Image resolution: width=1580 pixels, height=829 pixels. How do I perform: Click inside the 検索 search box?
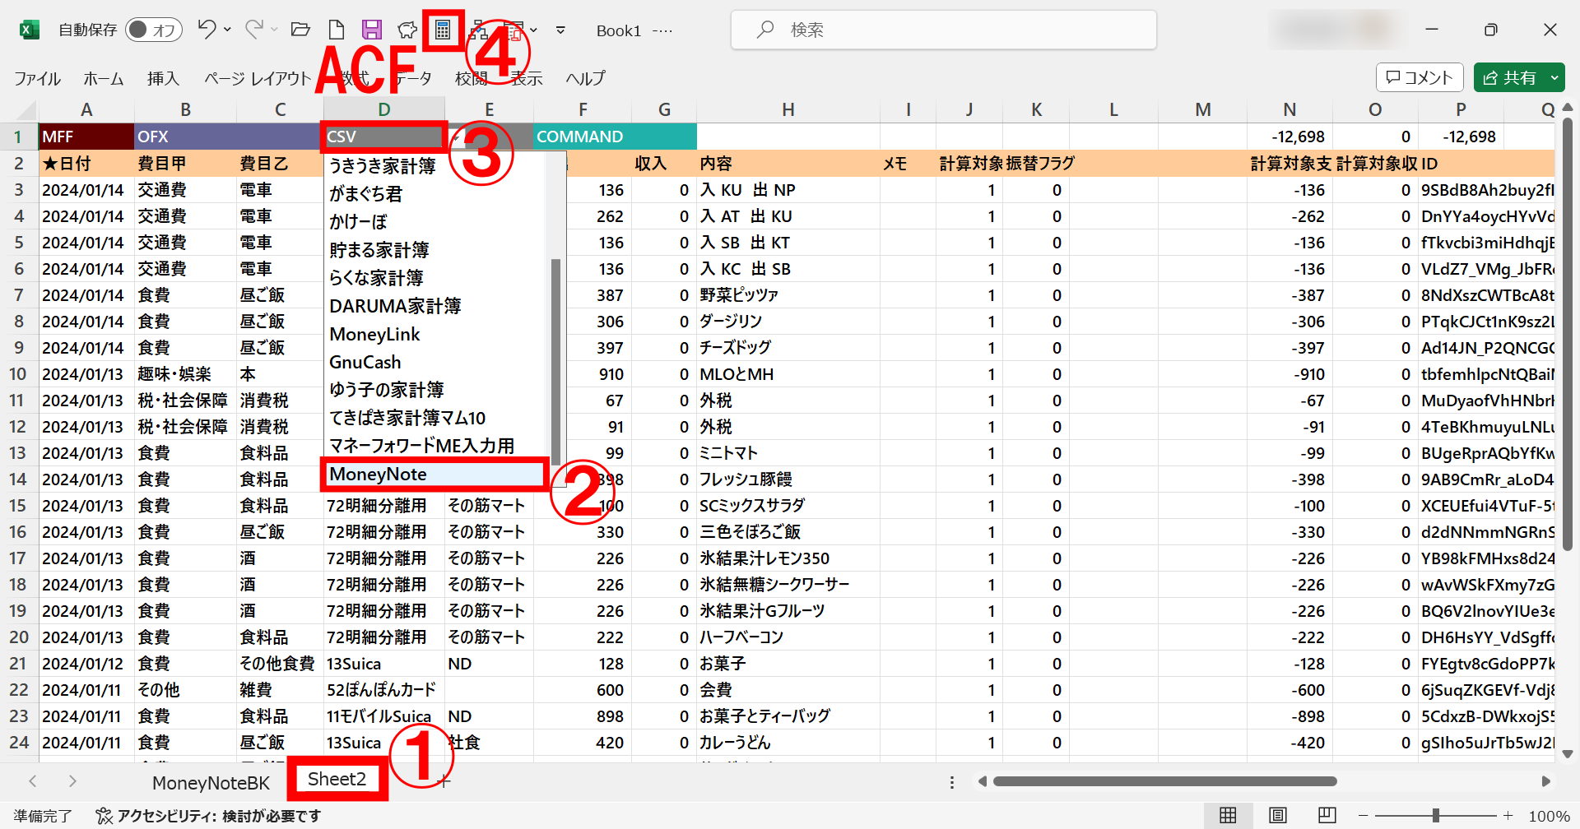coord(944,30)
